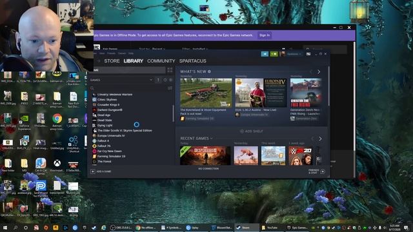Click the Epic Games window scrollbar
413x232 pixels.
coord(354,96)
